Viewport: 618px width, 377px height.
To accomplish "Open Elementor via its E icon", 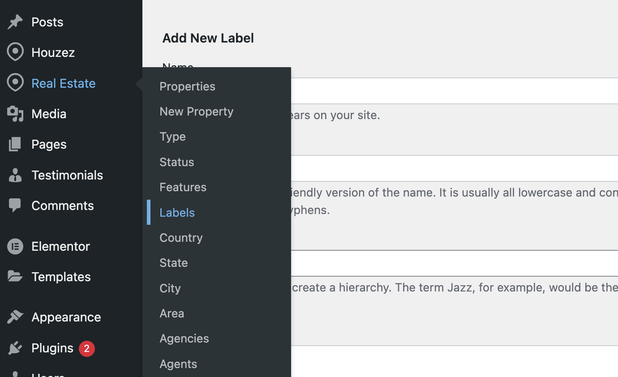I will point(15,246).
